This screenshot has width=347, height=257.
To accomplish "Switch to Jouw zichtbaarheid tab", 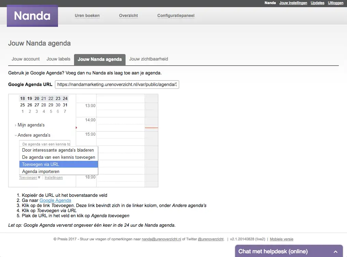I will (148, 59).
